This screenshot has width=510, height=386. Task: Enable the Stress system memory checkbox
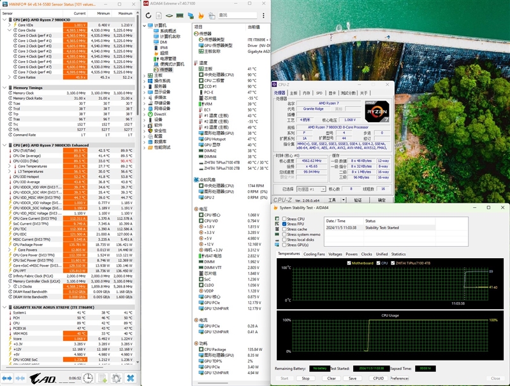pyautogui.click(x=284, y=234)
